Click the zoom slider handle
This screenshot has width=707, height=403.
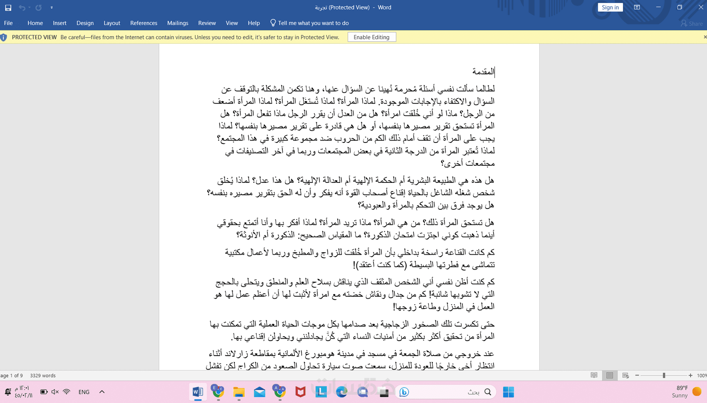coord(664,375)
